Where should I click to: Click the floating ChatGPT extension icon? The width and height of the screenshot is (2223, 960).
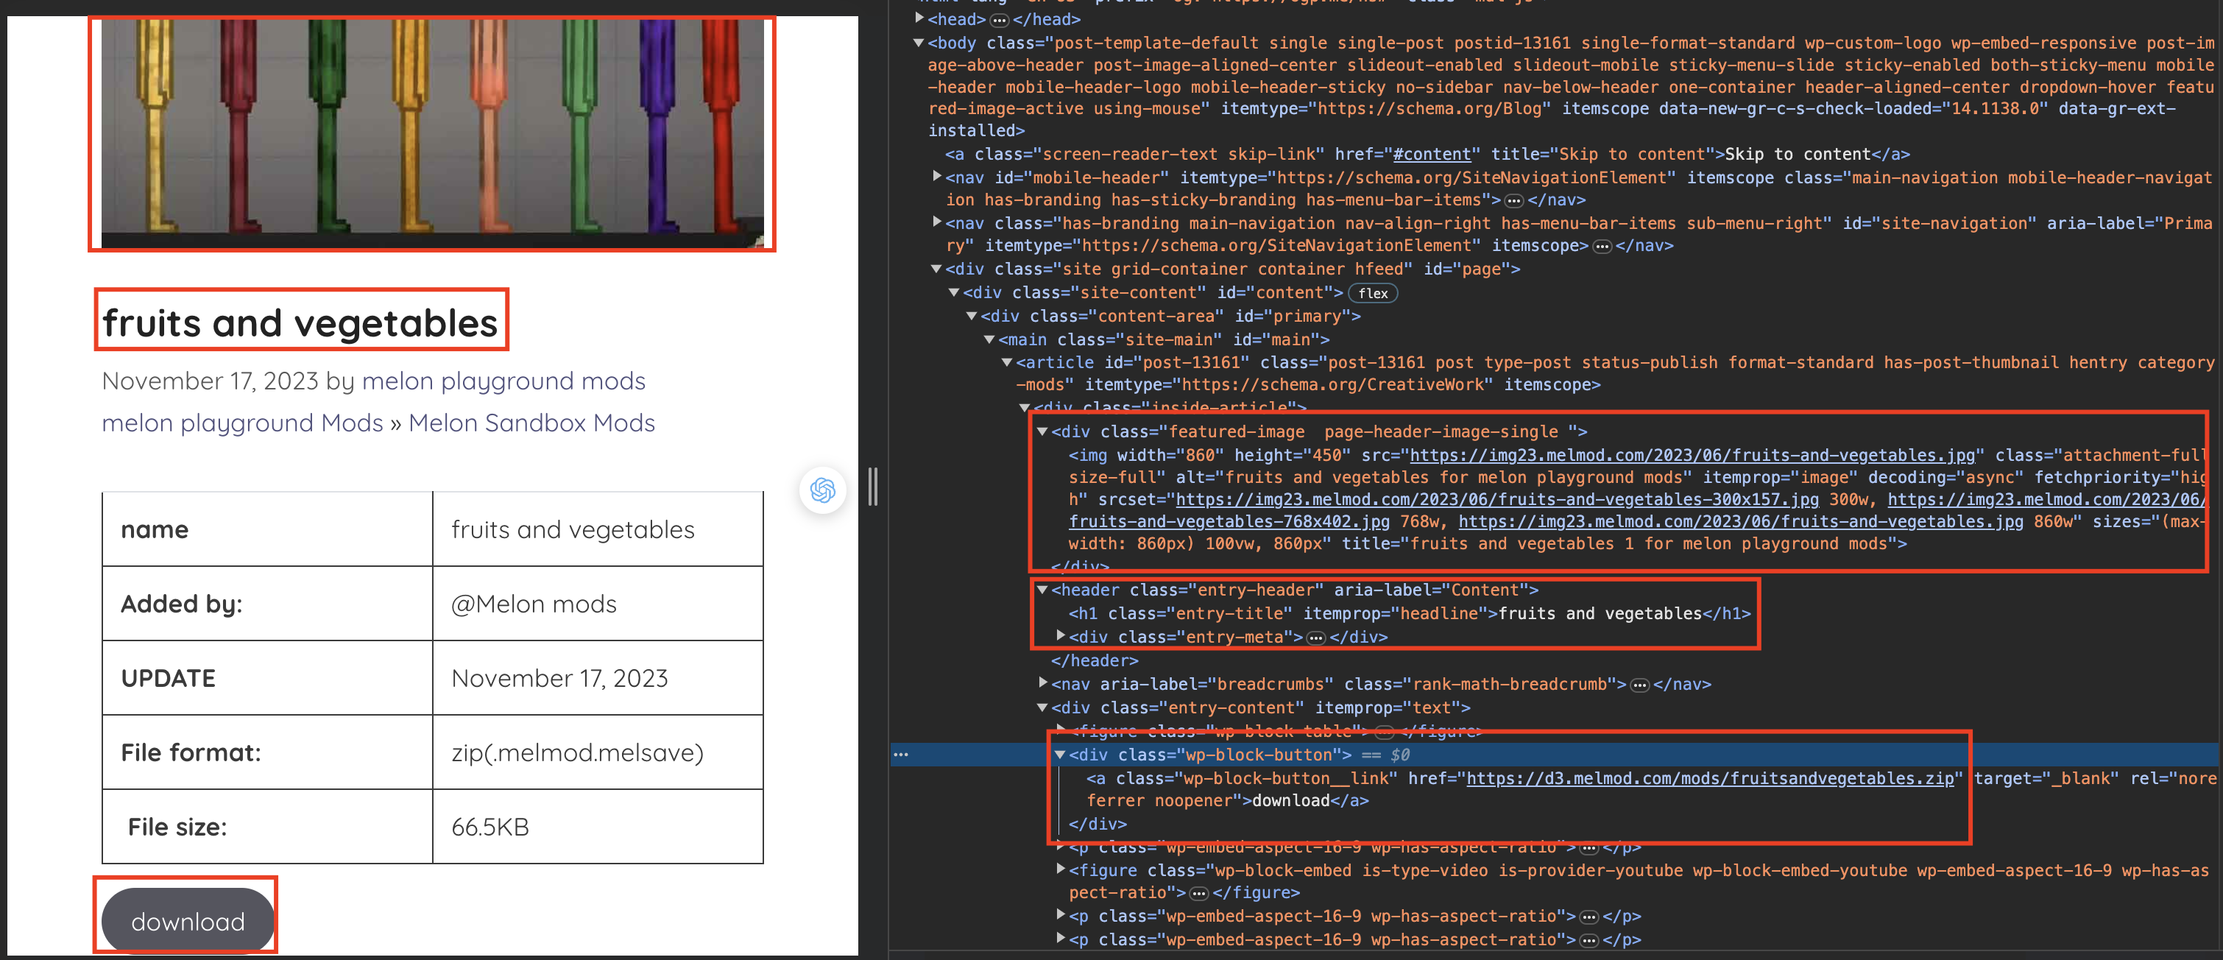coord(822,490)
